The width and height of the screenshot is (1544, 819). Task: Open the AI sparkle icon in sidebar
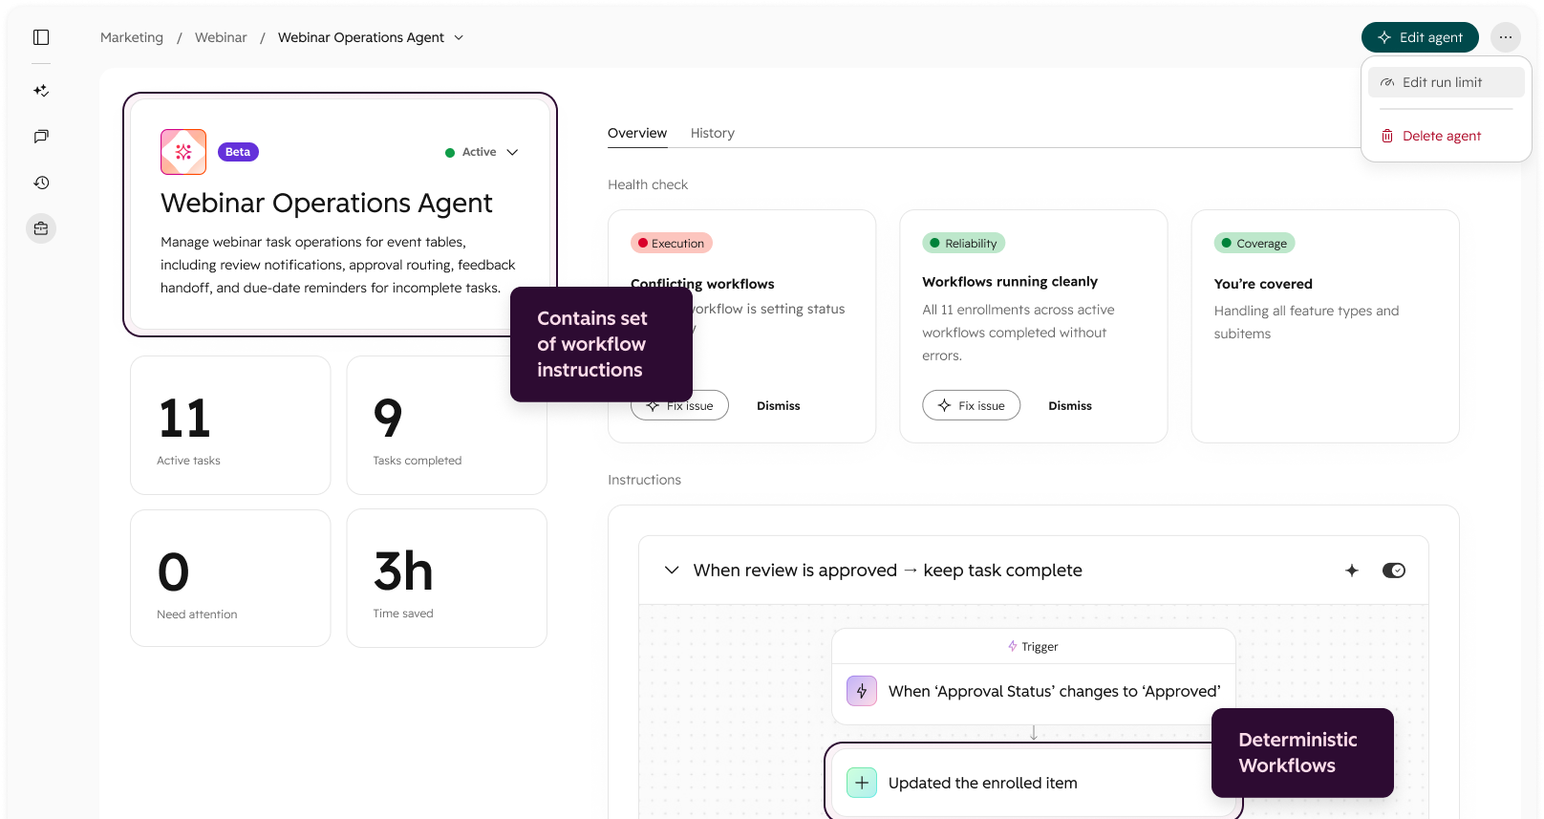coord(41,91)
